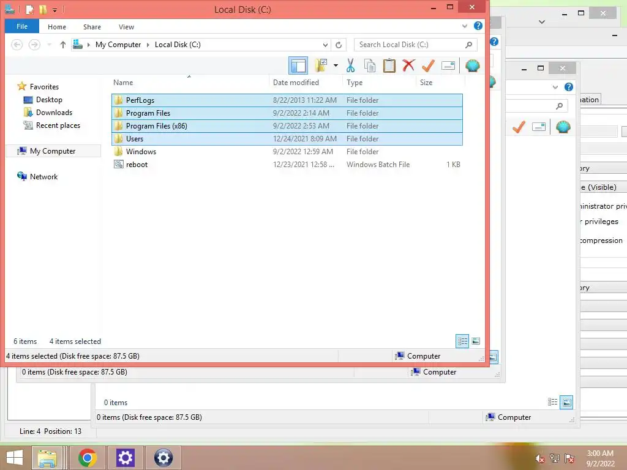
Task: Click the Windows Batch File type cell
Action: point(378,164)
